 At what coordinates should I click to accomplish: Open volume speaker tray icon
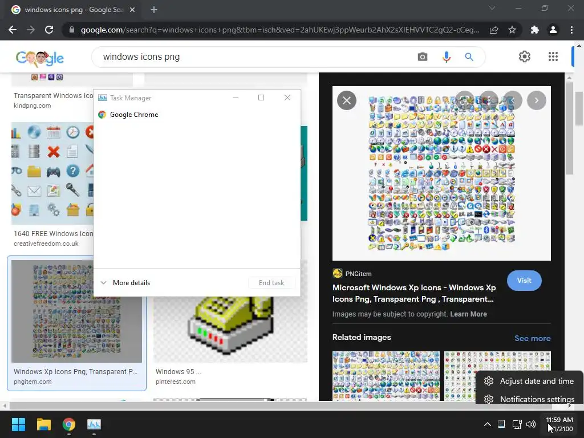pyautogui.click(x=531, y=424)
